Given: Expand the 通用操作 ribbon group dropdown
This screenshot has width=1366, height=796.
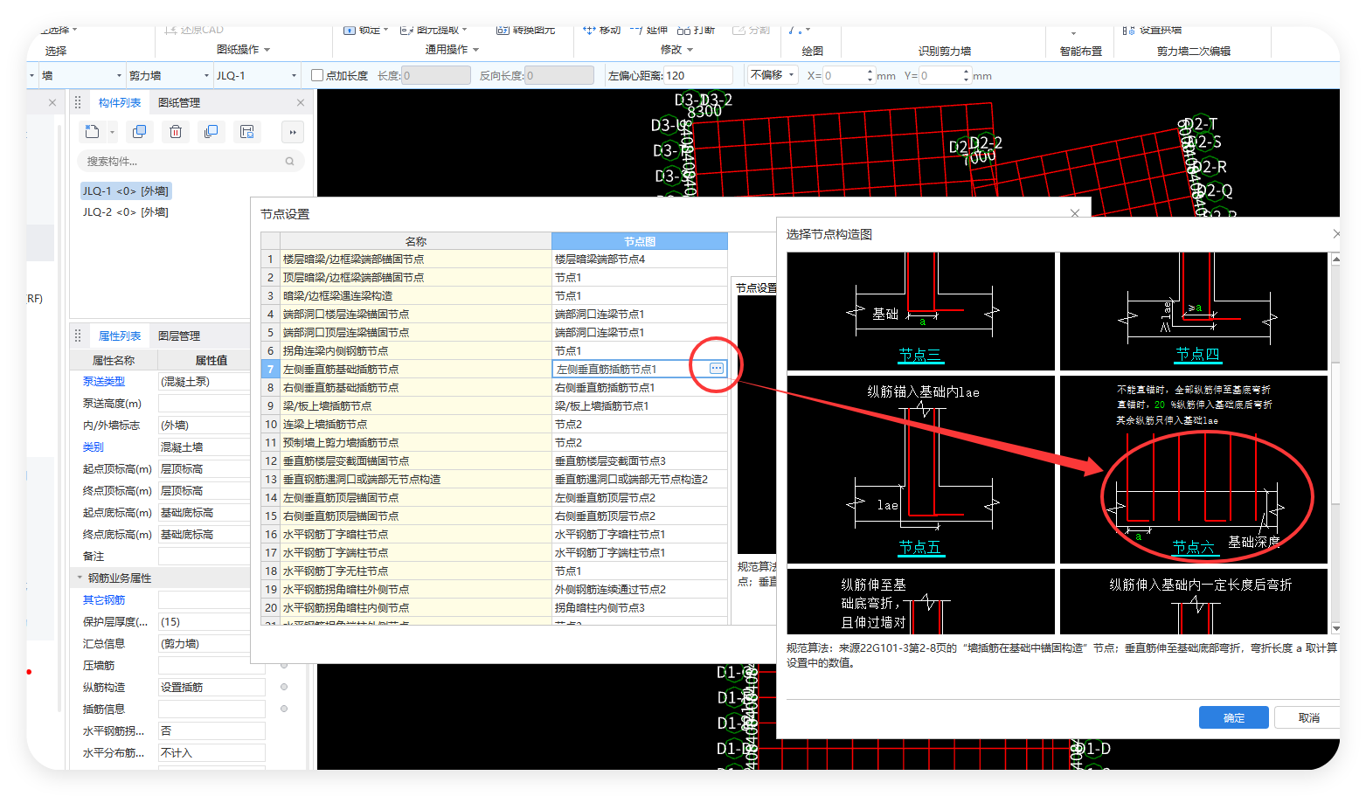Looking at the screenshot, I should click(x=476, y=50).
